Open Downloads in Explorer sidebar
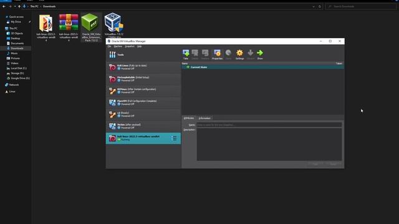399x224 pixels. pyautogui.click(x=17, y=49)
